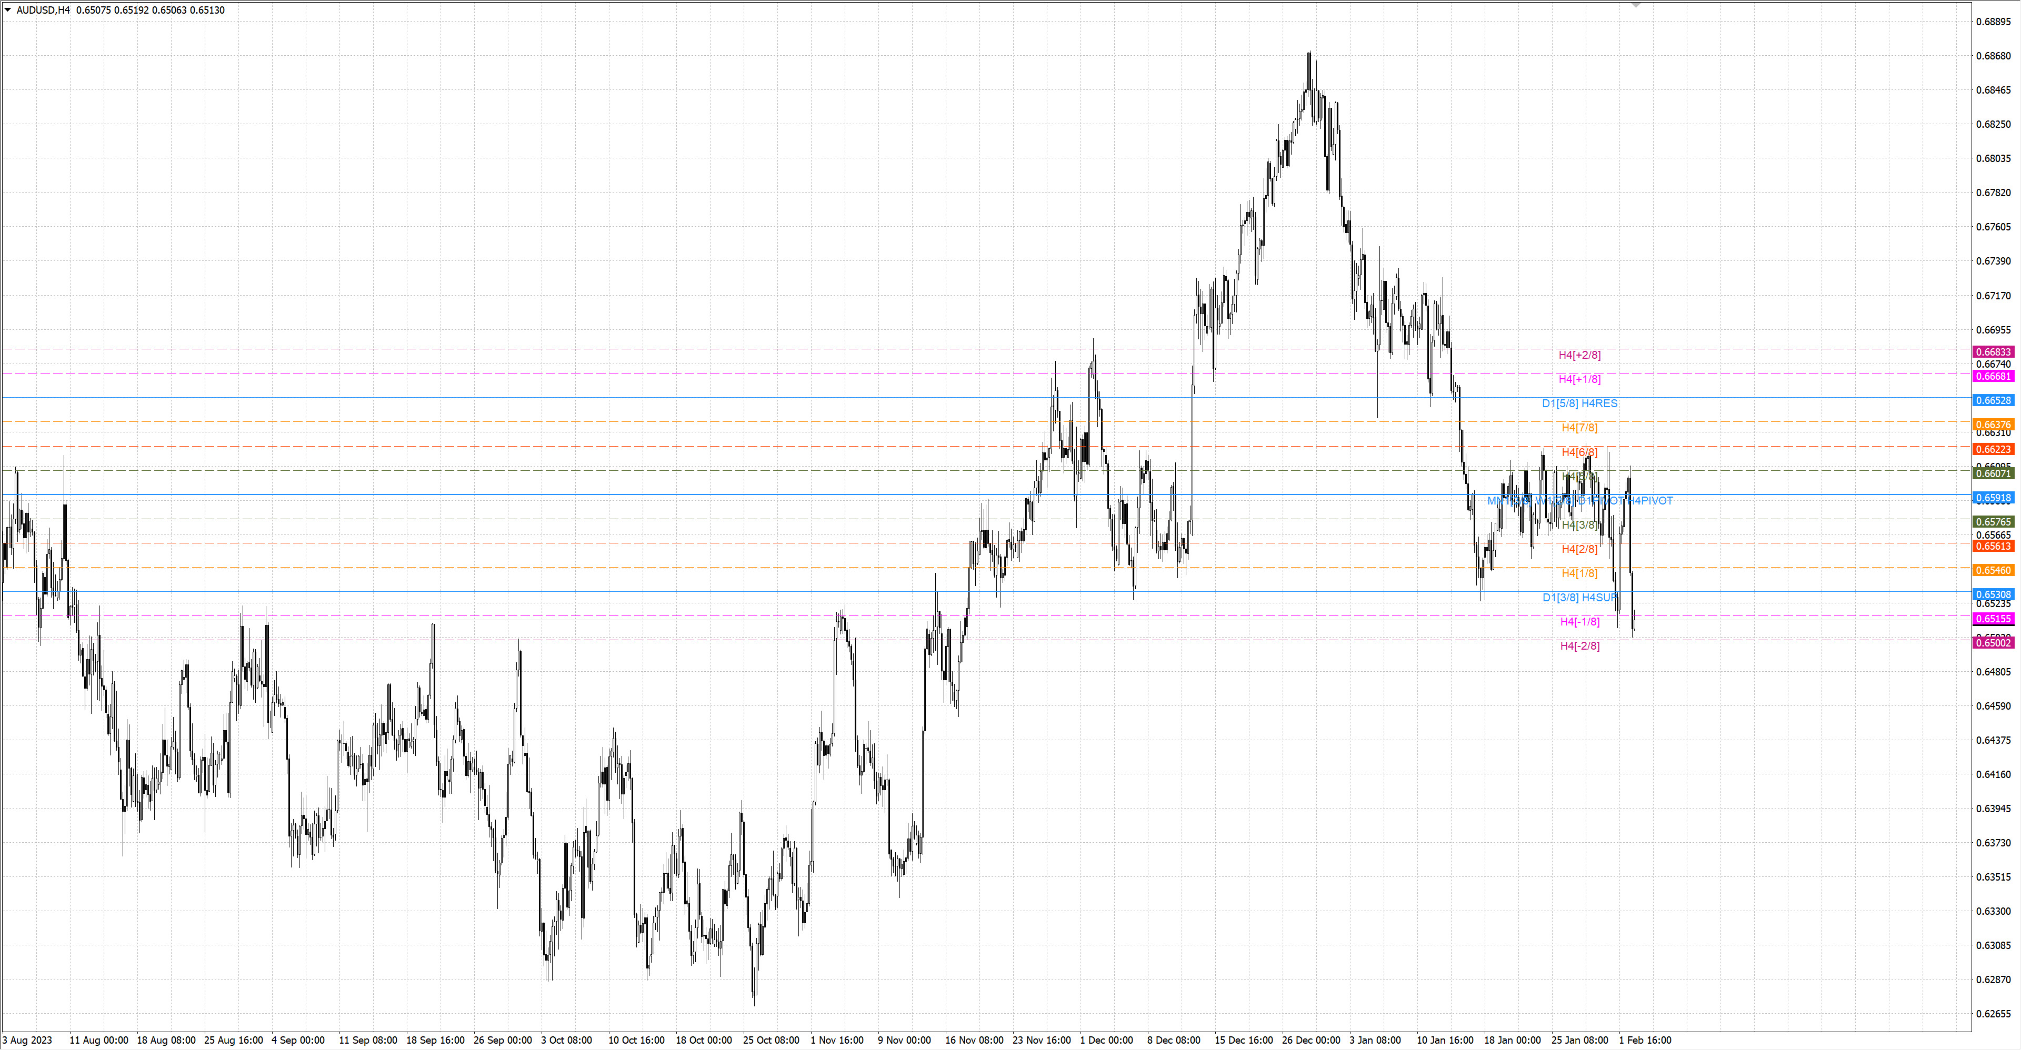Click the H4[1/8] level label

[1579, 574]
